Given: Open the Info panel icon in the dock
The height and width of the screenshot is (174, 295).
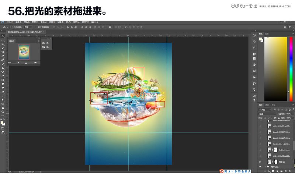Looking at the screenshot, I should point(254,35).
